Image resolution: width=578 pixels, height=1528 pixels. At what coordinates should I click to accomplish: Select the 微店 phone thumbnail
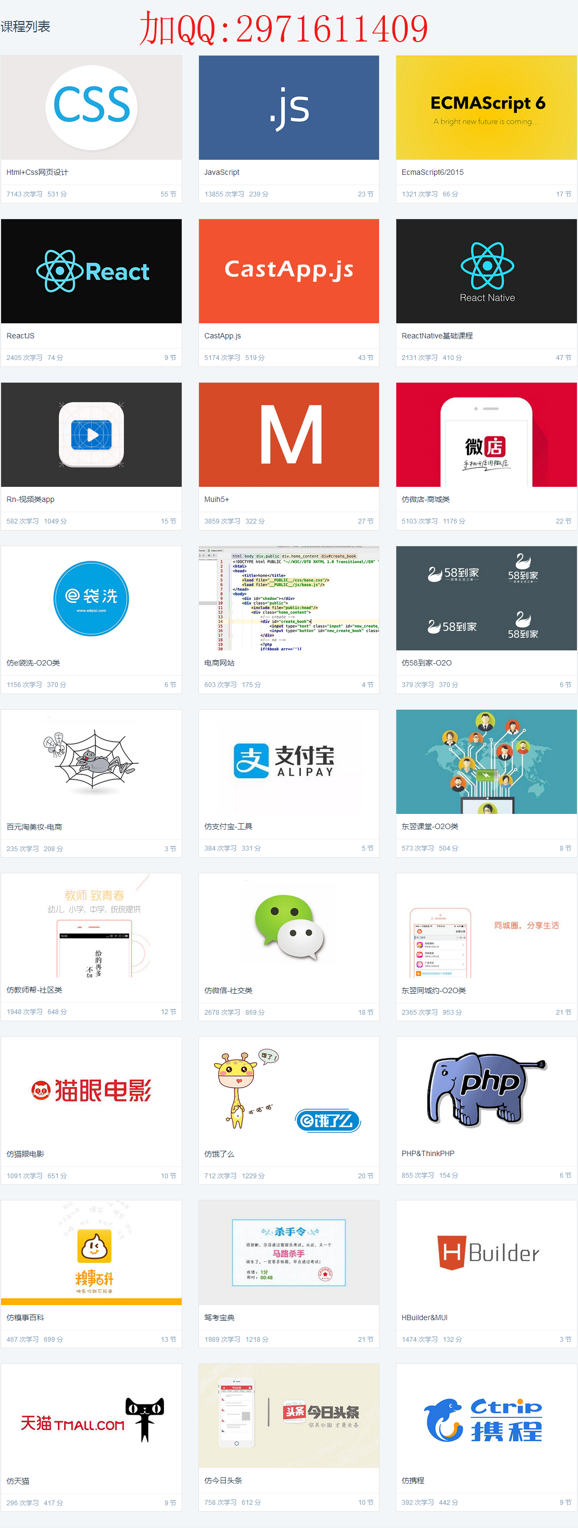pyautogui.click(x=486, y=435)
